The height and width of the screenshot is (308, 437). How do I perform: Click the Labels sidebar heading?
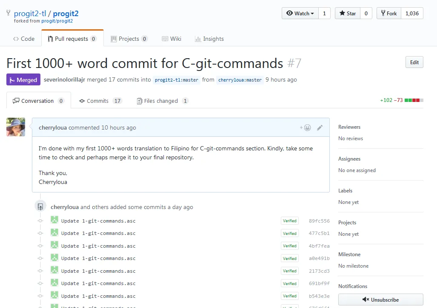[x=346, y=191]
